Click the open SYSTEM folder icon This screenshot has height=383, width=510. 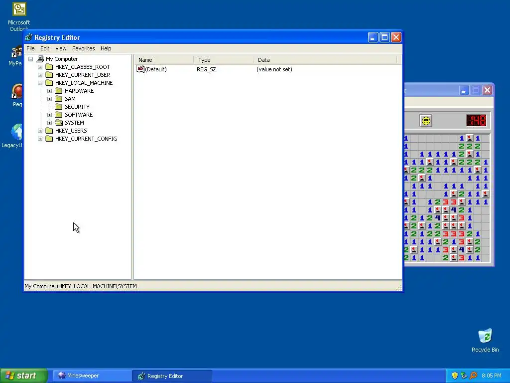pos(59,123)
